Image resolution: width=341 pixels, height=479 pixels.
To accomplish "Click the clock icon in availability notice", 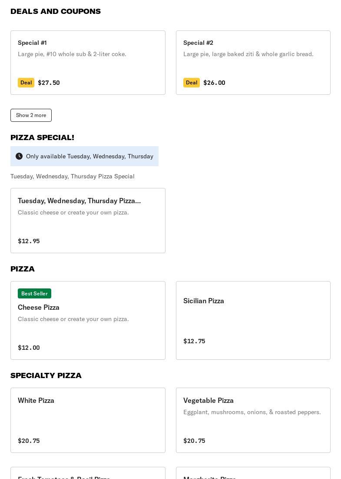I will [19, 156].
